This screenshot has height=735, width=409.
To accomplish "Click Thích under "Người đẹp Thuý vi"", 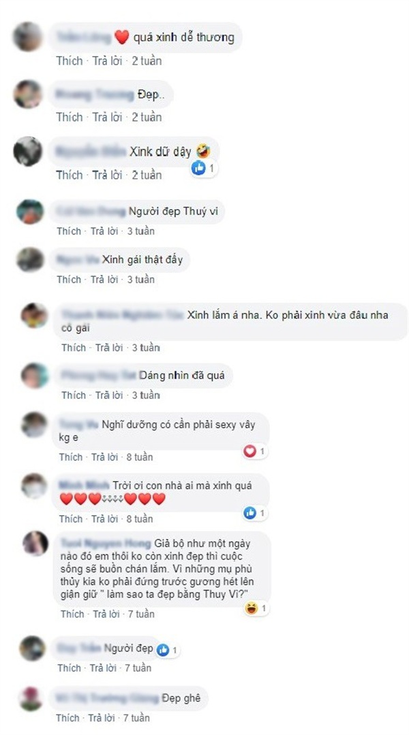I will click(69, 231).
